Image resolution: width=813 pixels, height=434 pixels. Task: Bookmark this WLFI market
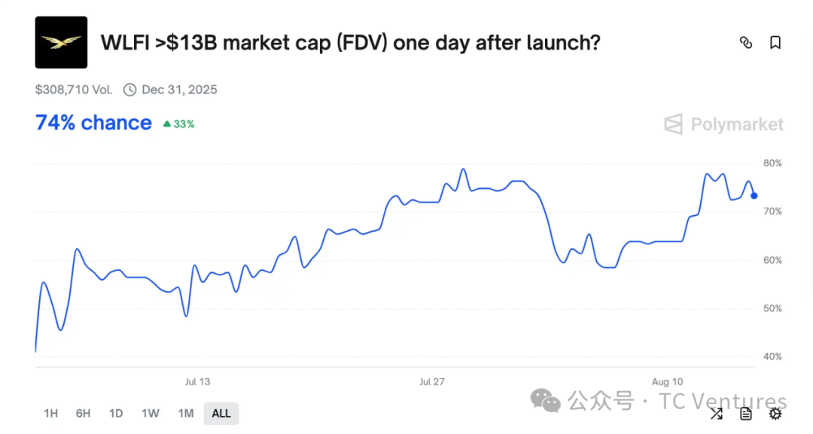click(x=775, y=42)
